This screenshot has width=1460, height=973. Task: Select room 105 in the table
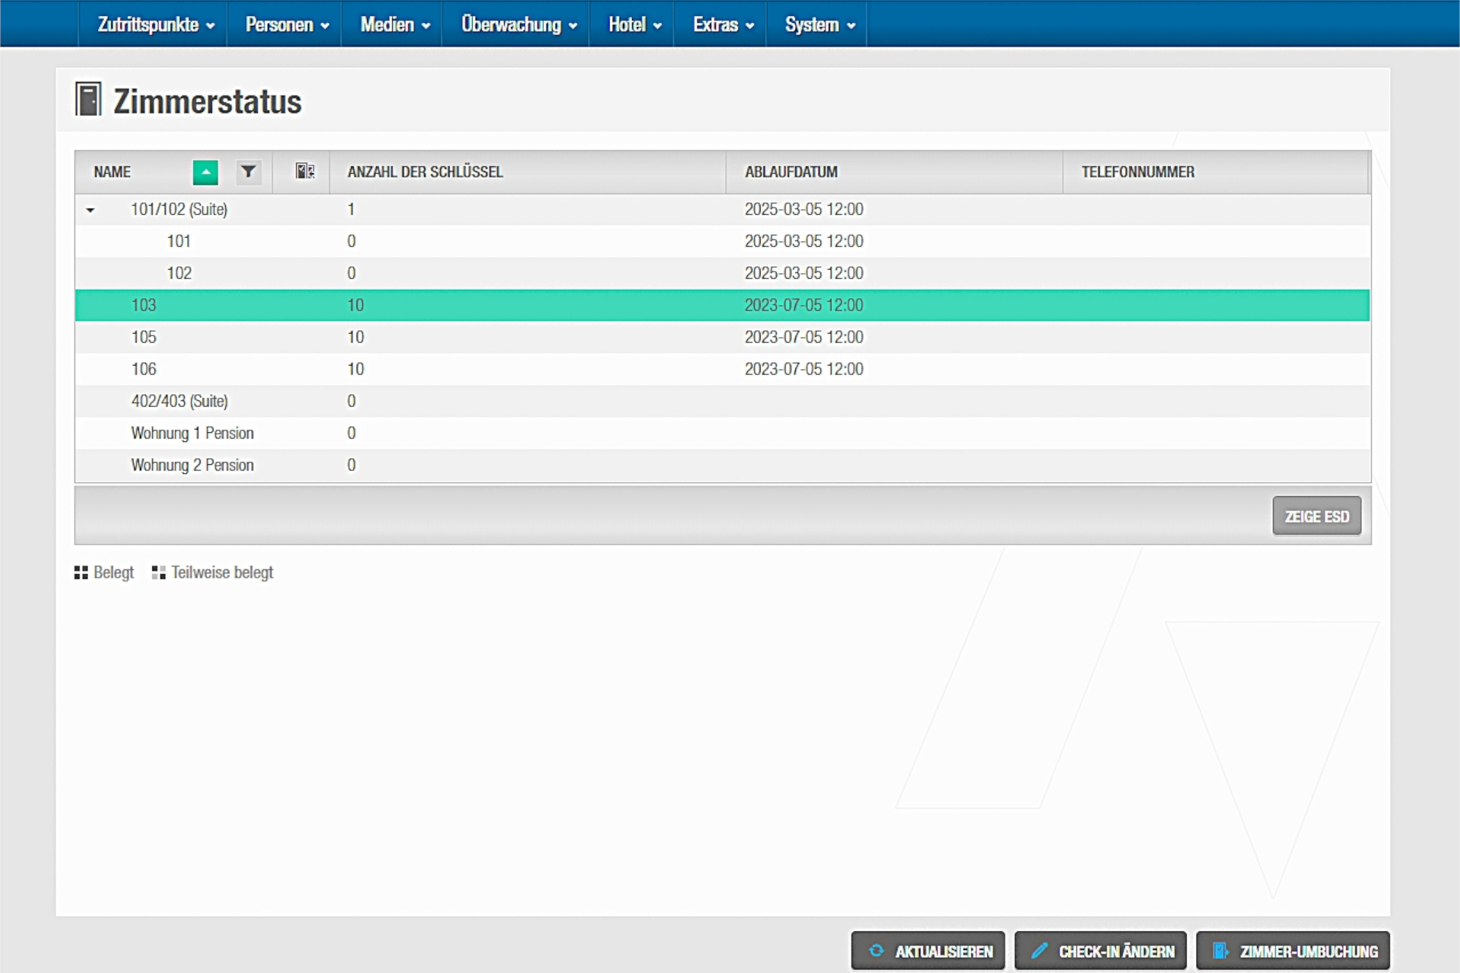pyautogui.click(x=144, y=338)
